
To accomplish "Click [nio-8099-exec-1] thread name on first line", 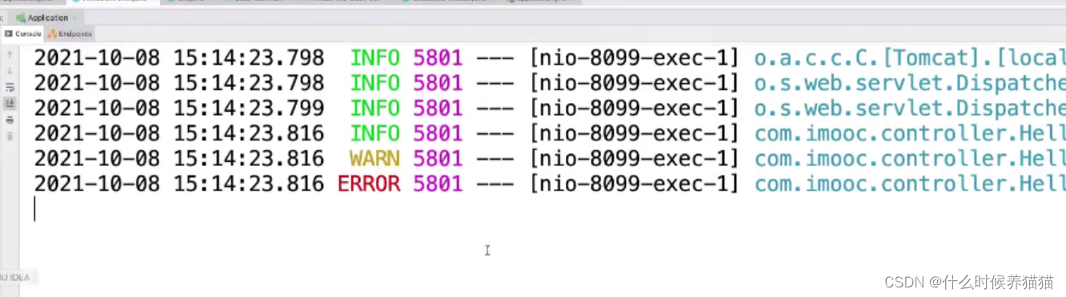I will coord(634,57).
